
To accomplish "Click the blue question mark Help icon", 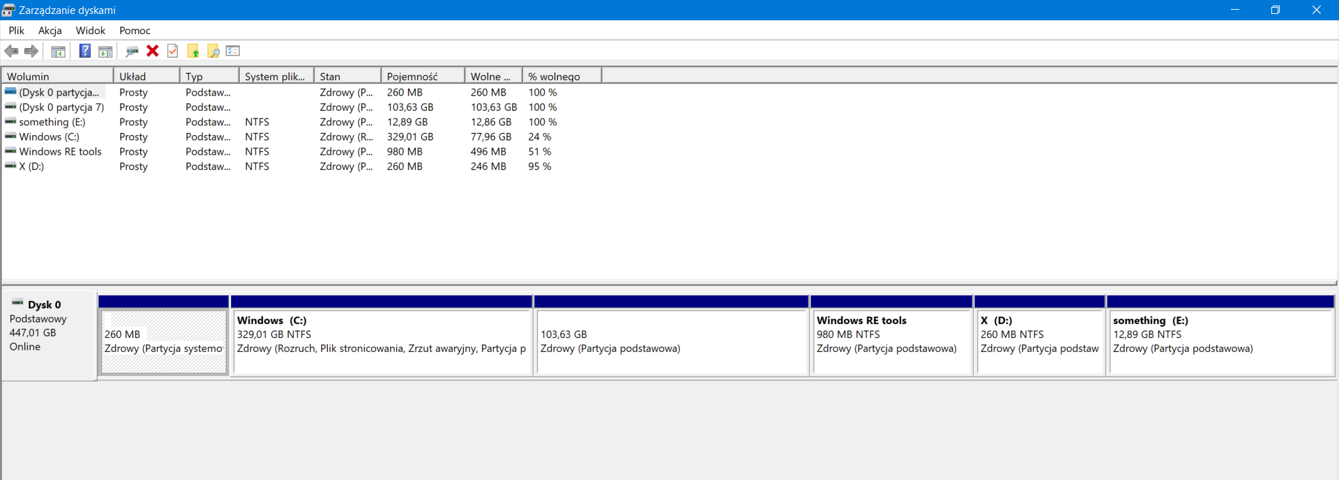I will (x=84, y=51).
